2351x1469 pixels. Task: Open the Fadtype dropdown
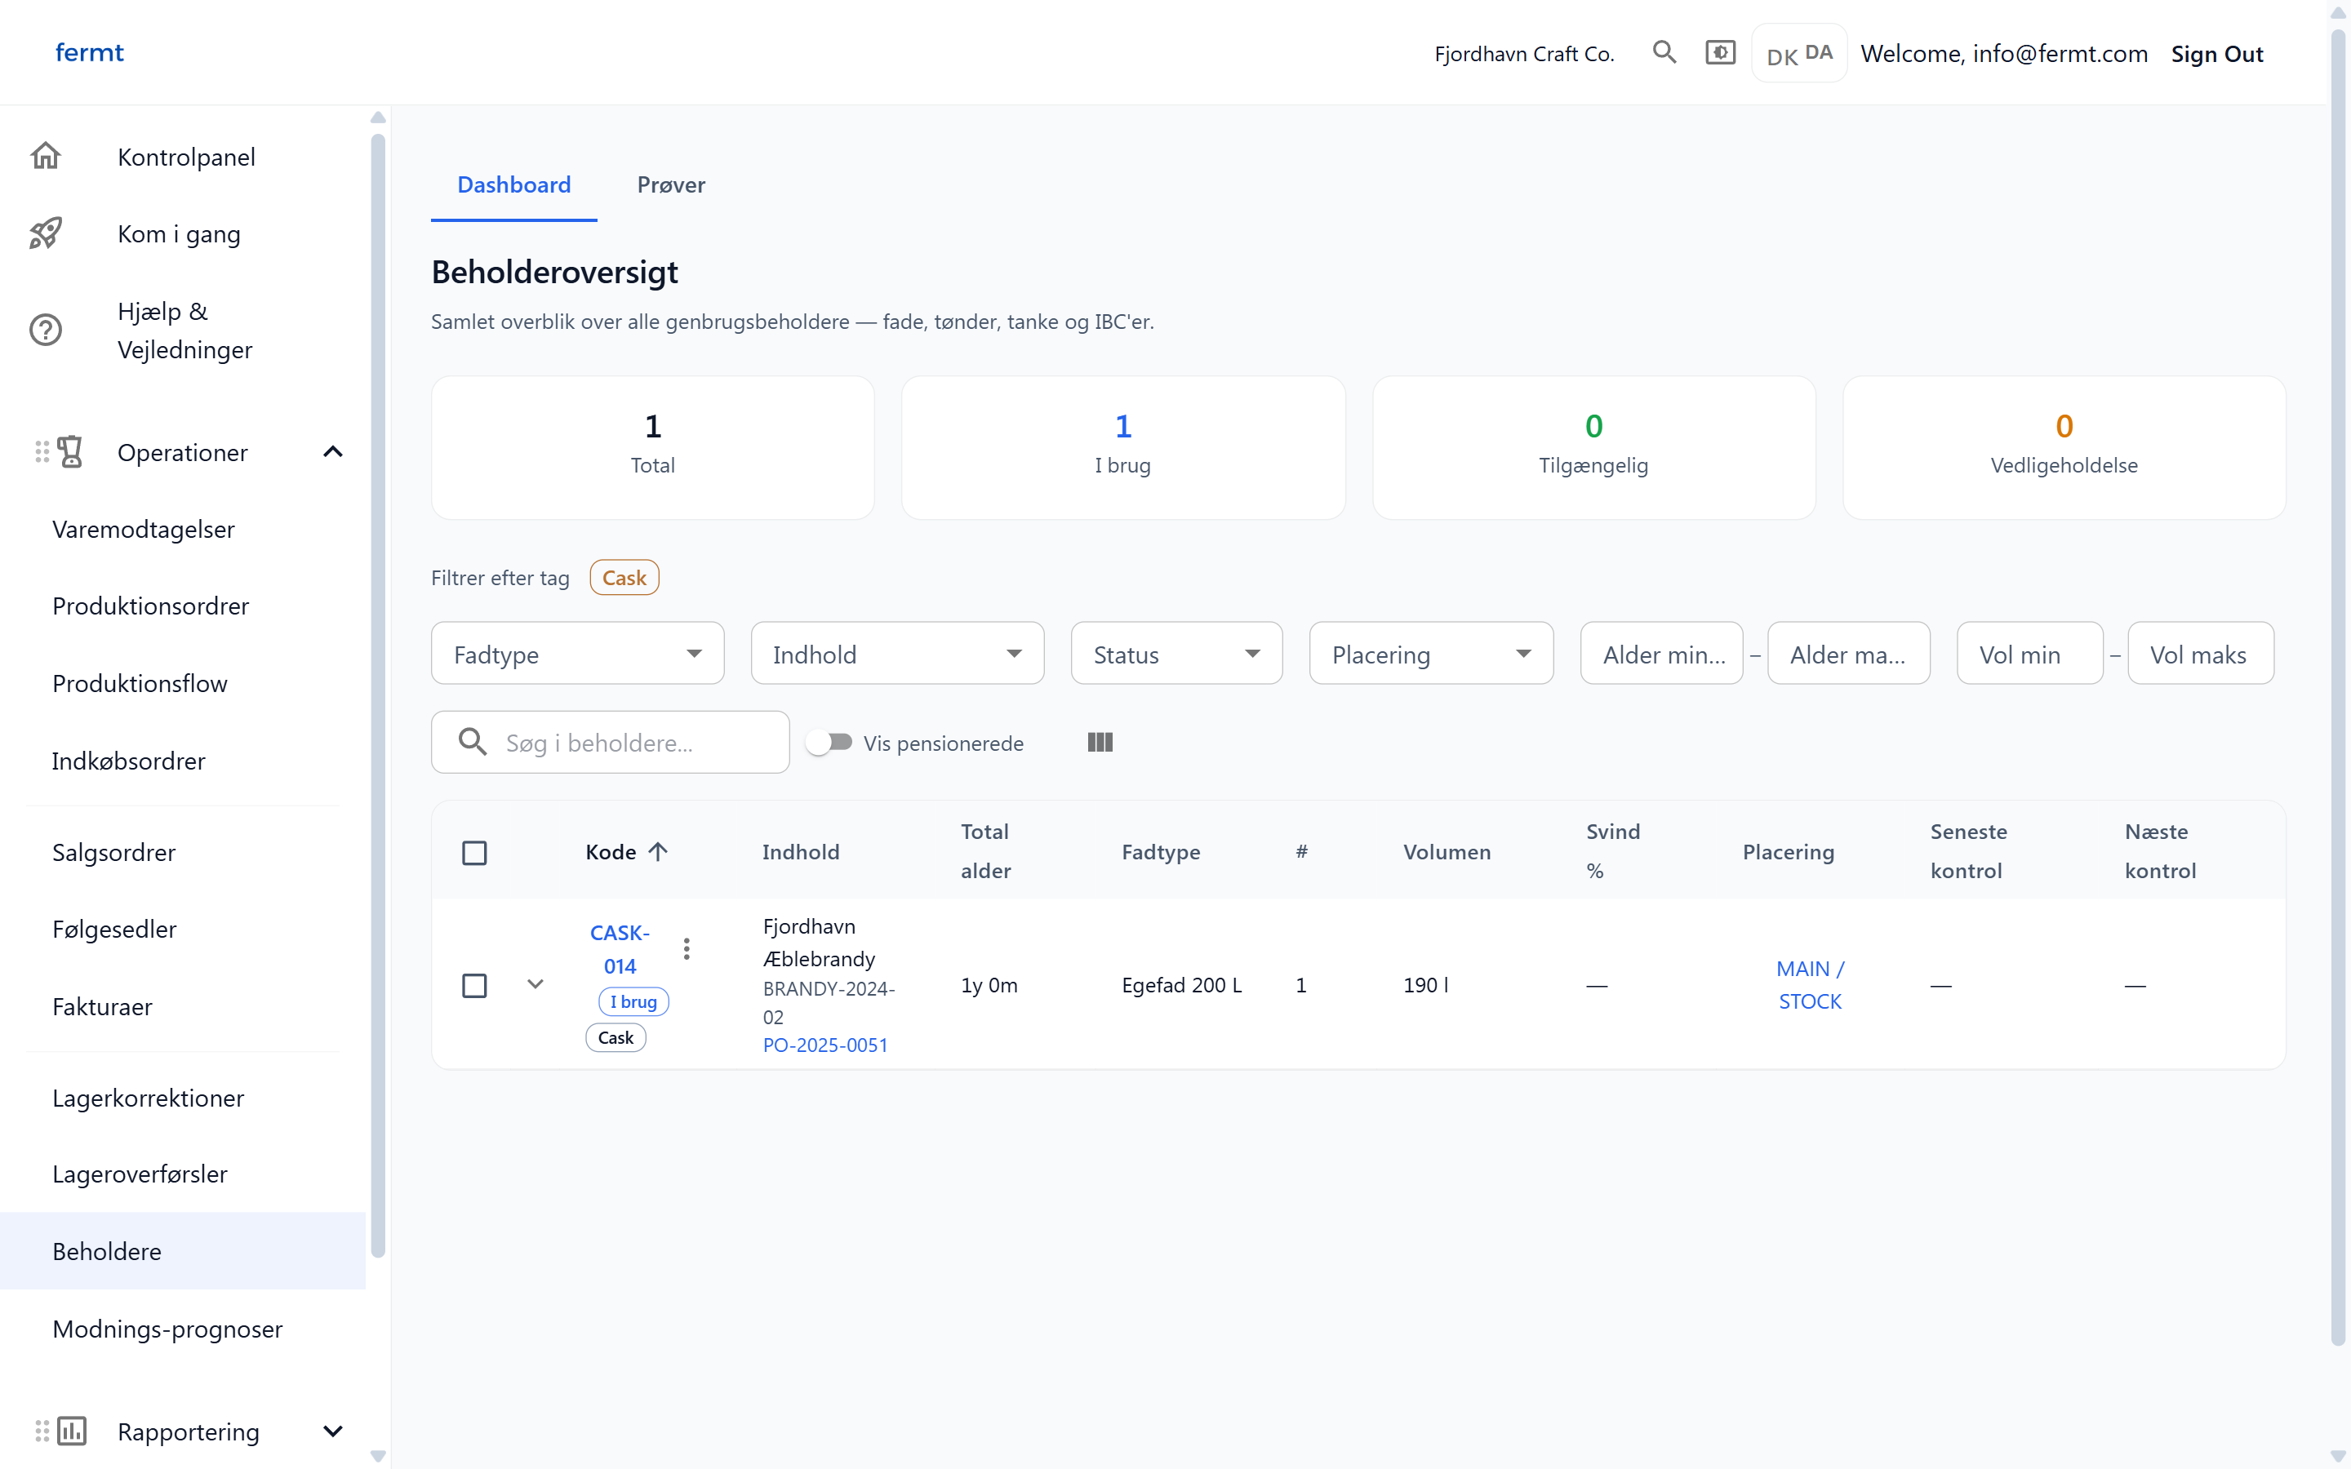[578, 654]
